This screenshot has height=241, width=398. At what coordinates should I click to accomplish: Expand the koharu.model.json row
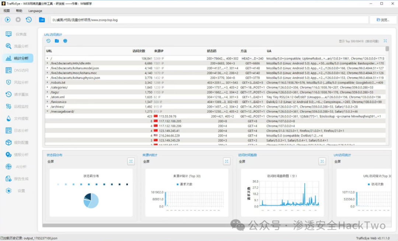click(x=48, y=68)
